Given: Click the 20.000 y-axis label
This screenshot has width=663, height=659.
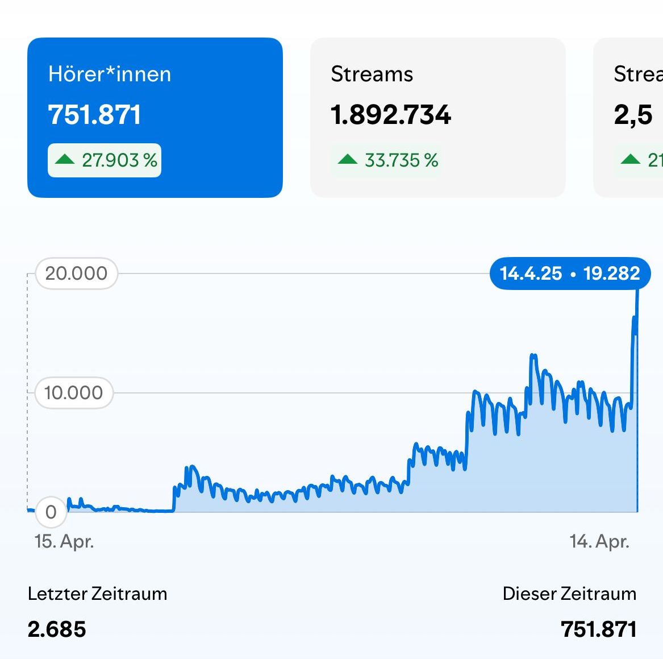Looking at the screenshot, I should pos(76,273).
